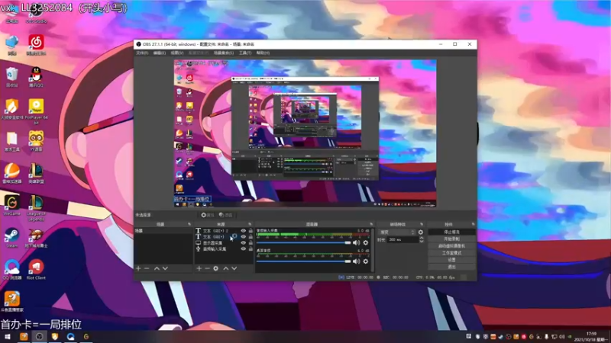Pop out the Sources dock panel

point(250,224)
